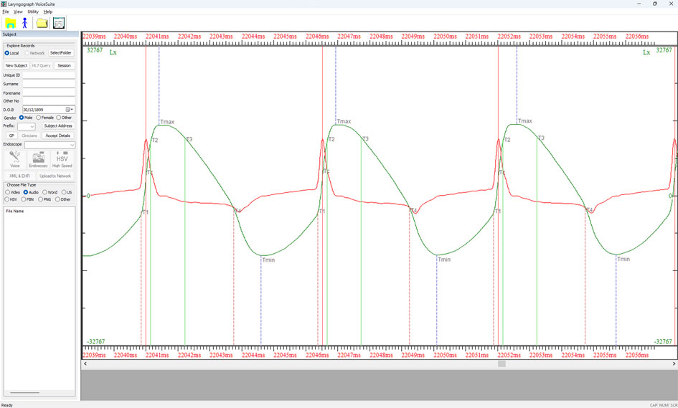The image size is (678, 408).
Task: Select Male gender option
Action: 22,118
